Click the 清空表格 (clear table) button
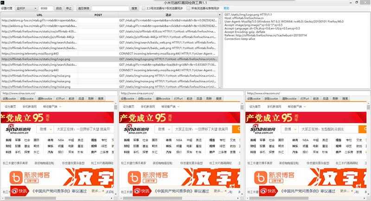The image size is (371, 201). (x=83, y=8)
